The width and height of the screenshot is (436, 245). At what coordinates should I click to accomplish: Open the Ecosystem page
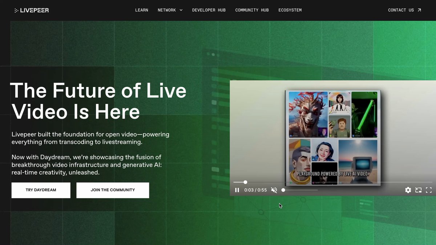[290, 10]
